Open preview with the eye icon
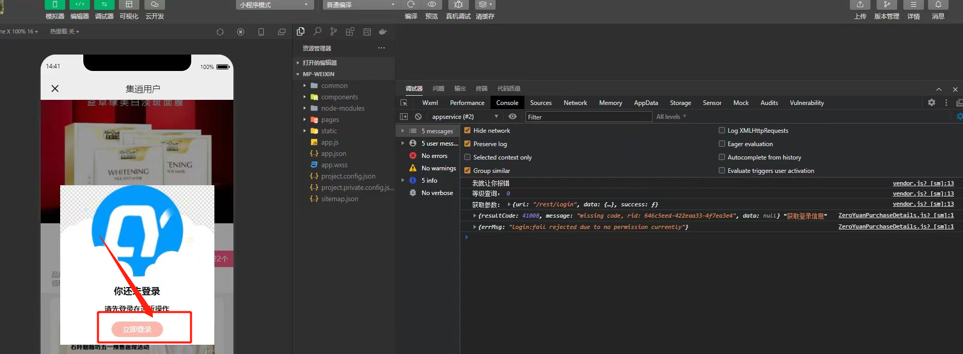The width and height of the screenshot is (963, 354). click(x=431, y=5)
